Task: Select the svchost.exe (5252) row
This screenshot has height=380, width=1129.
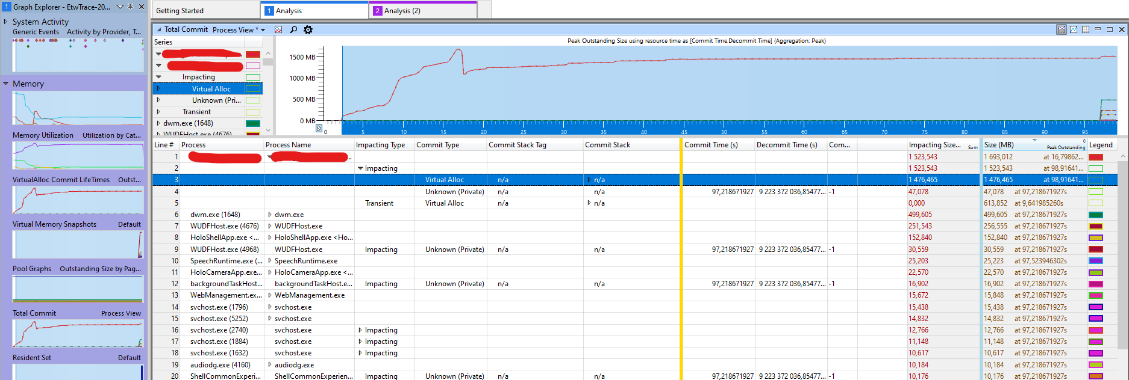Action: (635, 319)
